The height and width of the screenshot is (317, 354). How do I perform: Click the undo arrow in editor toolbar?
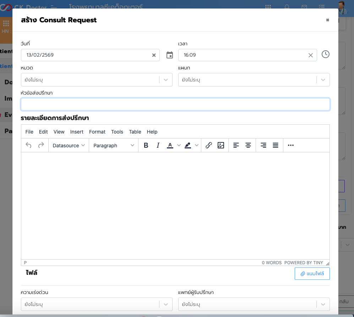pyautogui.click(x=29, y=145)
